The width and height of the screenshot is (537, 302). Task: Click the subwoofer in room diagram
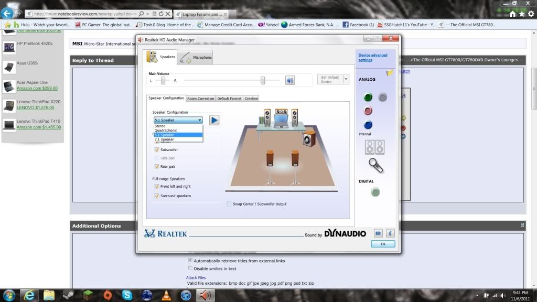pyautogui.click(x=309, y=139)
